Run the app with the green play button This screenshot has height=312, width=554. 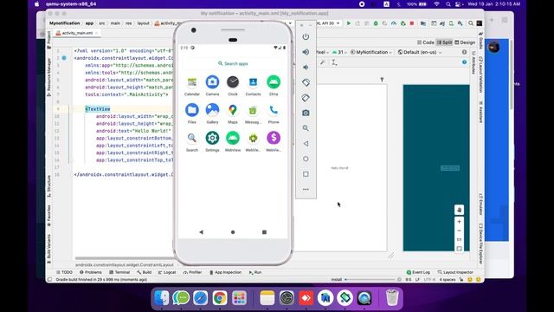349,23
